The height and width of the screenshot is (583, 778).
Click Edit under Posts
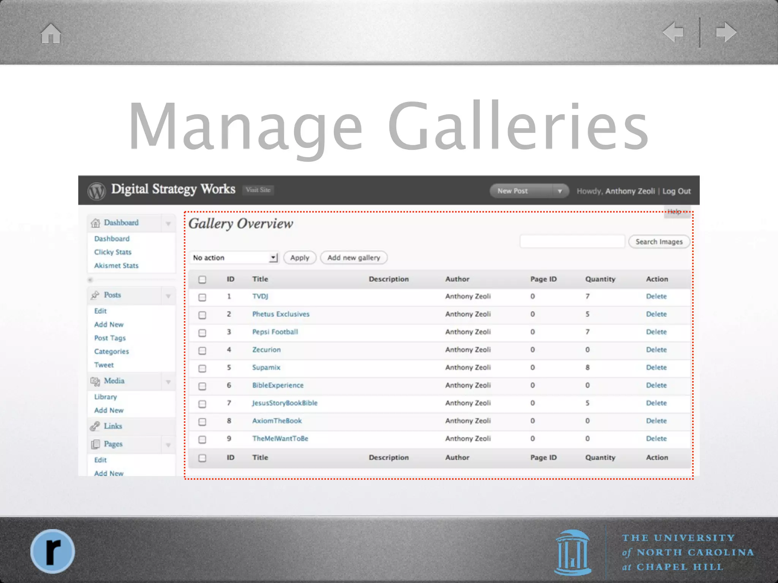[x=100, y=311]
